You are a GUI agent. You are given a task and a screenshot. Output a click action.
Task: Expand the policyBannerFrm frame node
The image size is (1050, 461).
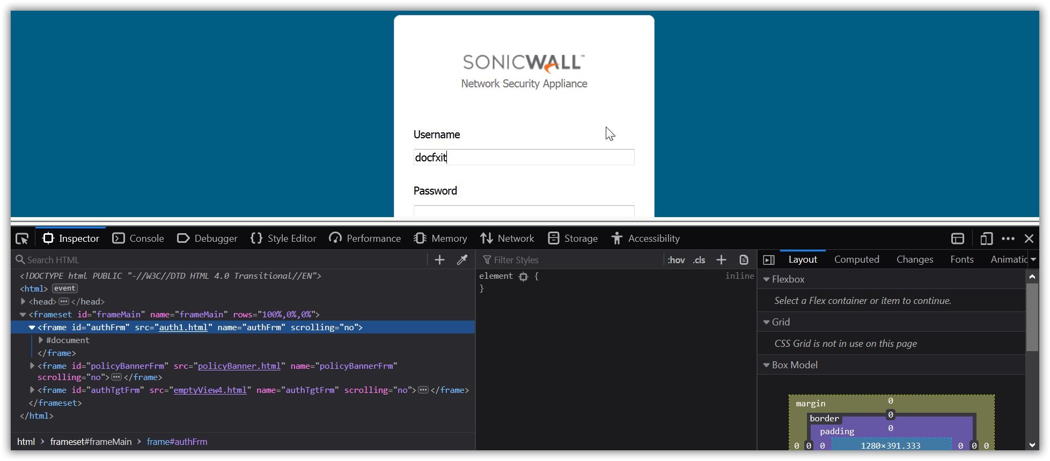tap(32, 366)
